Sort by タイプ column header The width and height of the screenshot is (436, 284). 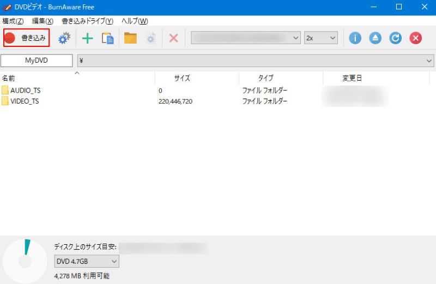281,78
